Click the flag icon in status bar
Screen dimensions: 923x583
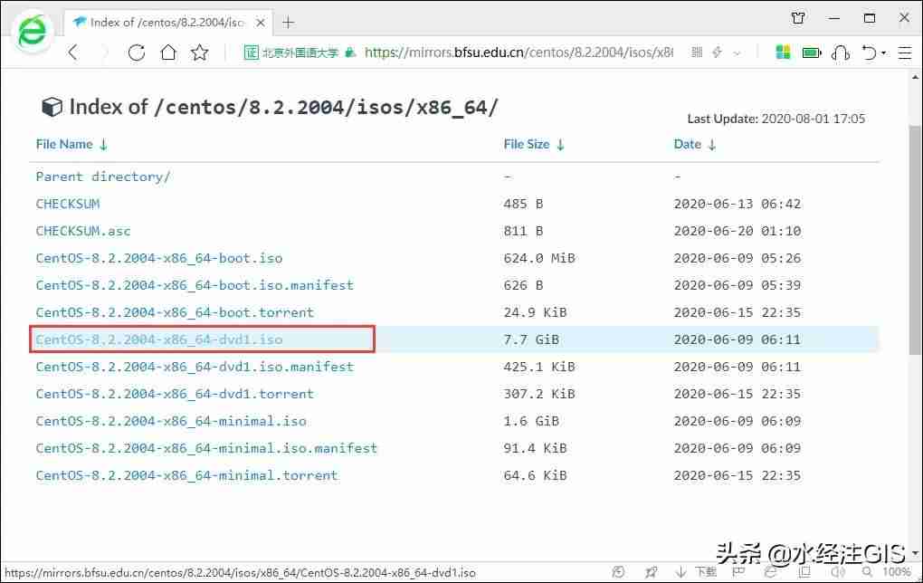click(738, 572)
